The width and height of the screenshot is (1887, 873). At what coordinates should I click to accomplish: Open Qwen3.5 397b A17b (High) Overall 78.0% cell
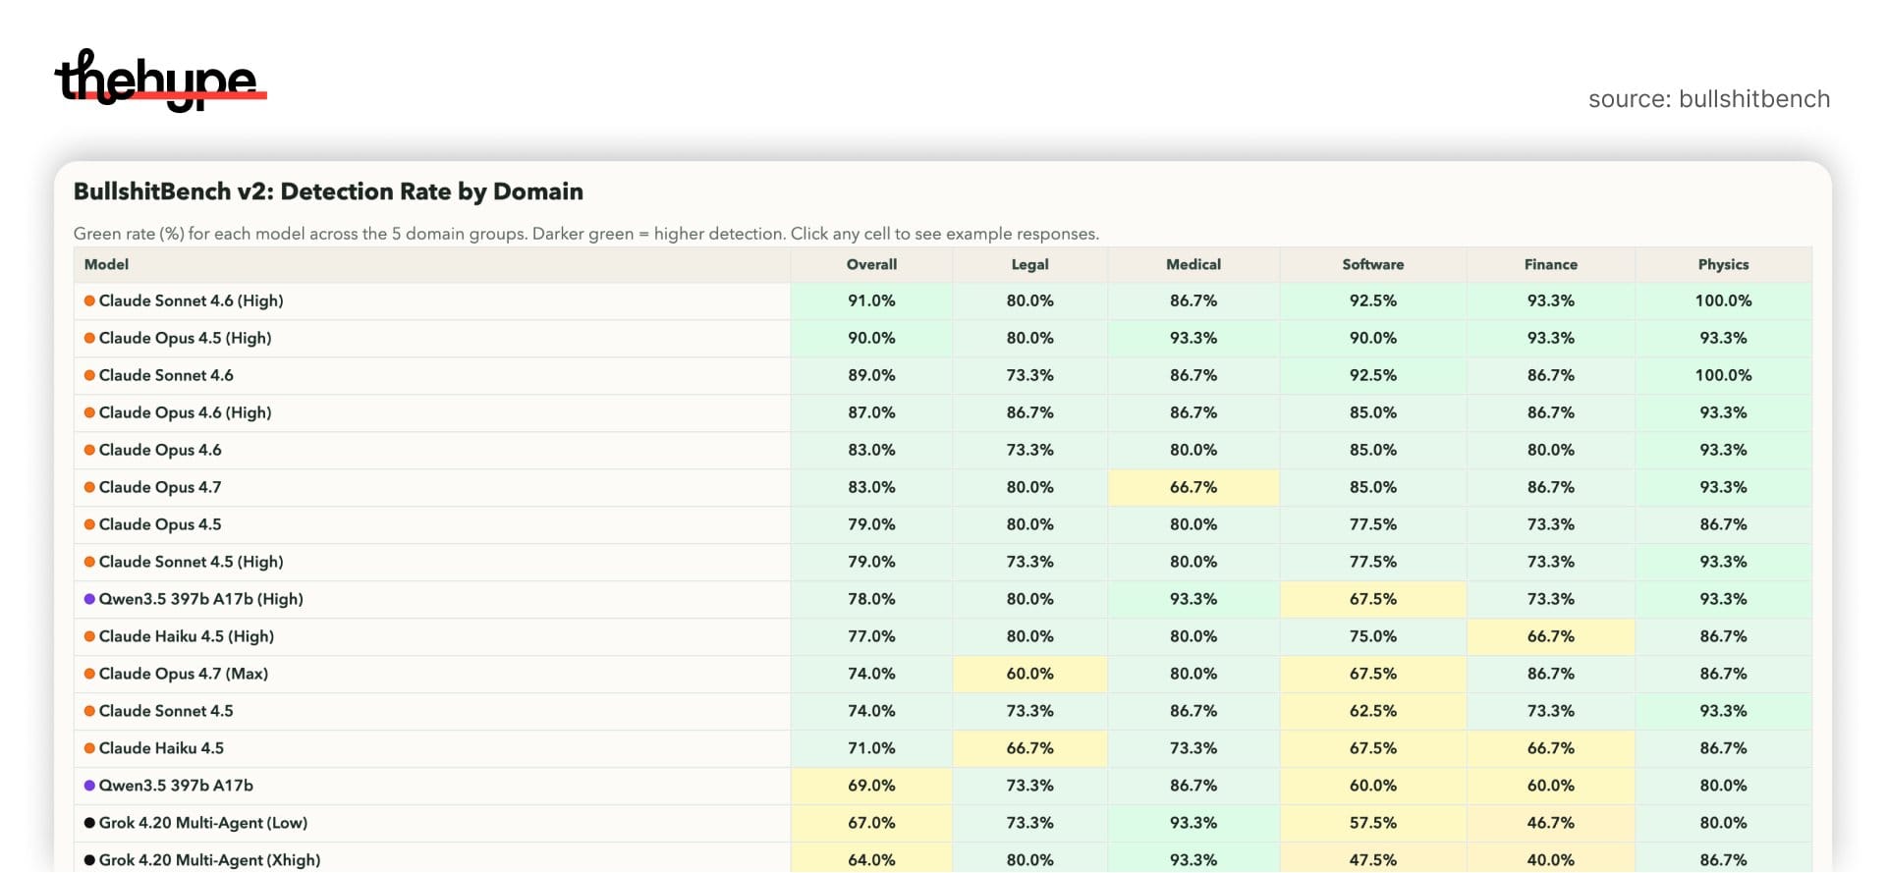coord(871,600)
